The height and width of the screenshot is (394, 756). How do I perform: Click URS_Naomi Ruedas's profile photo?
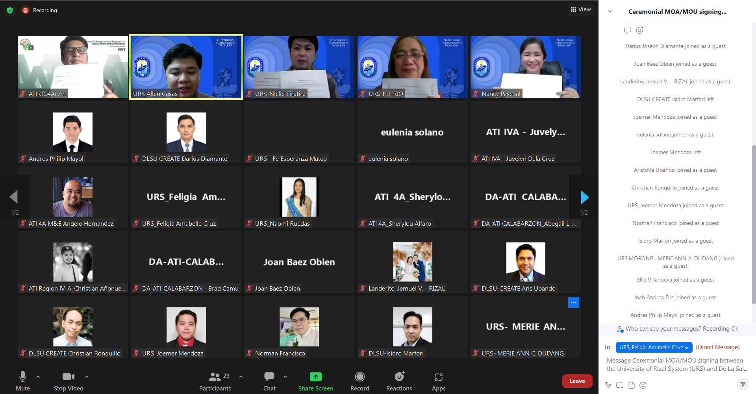299,197
